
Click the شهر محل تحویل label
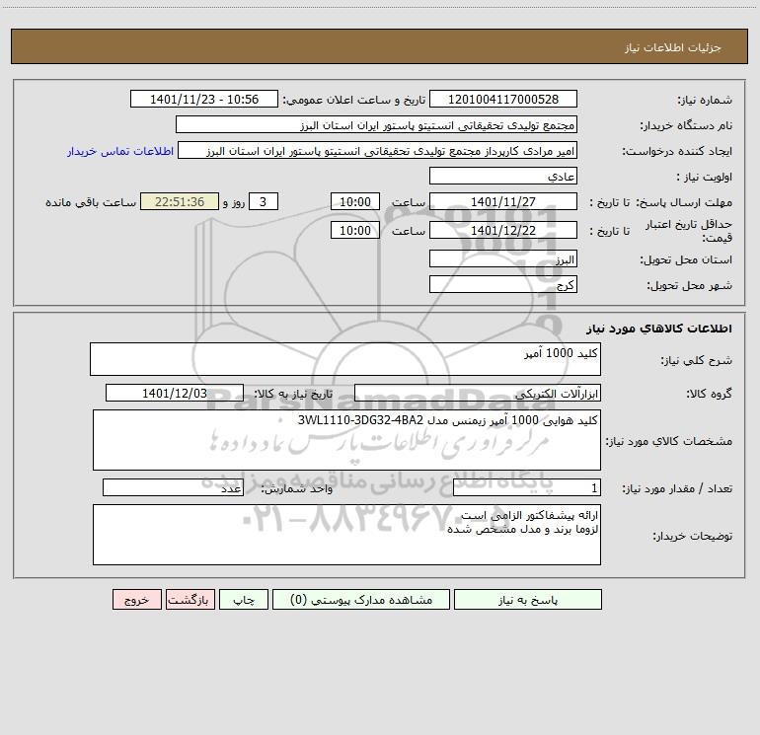point(690,285)
